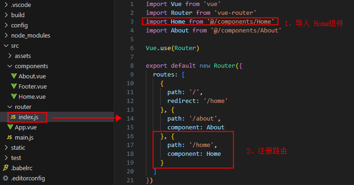Expand the assets folder chevron
Screen dimensions: 354x185
[x=10, y=56]
